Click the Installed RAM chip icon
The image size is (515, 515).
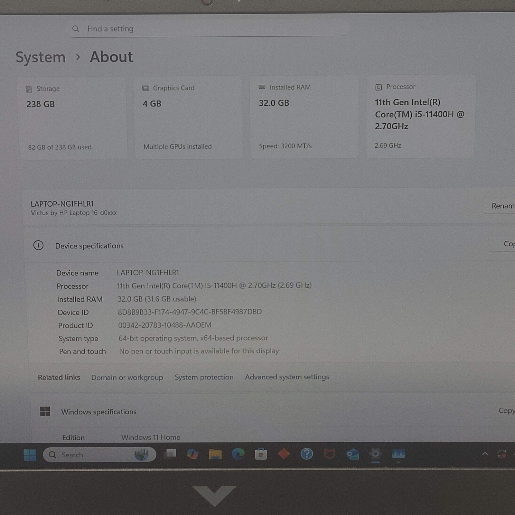(x=262, y=87)
